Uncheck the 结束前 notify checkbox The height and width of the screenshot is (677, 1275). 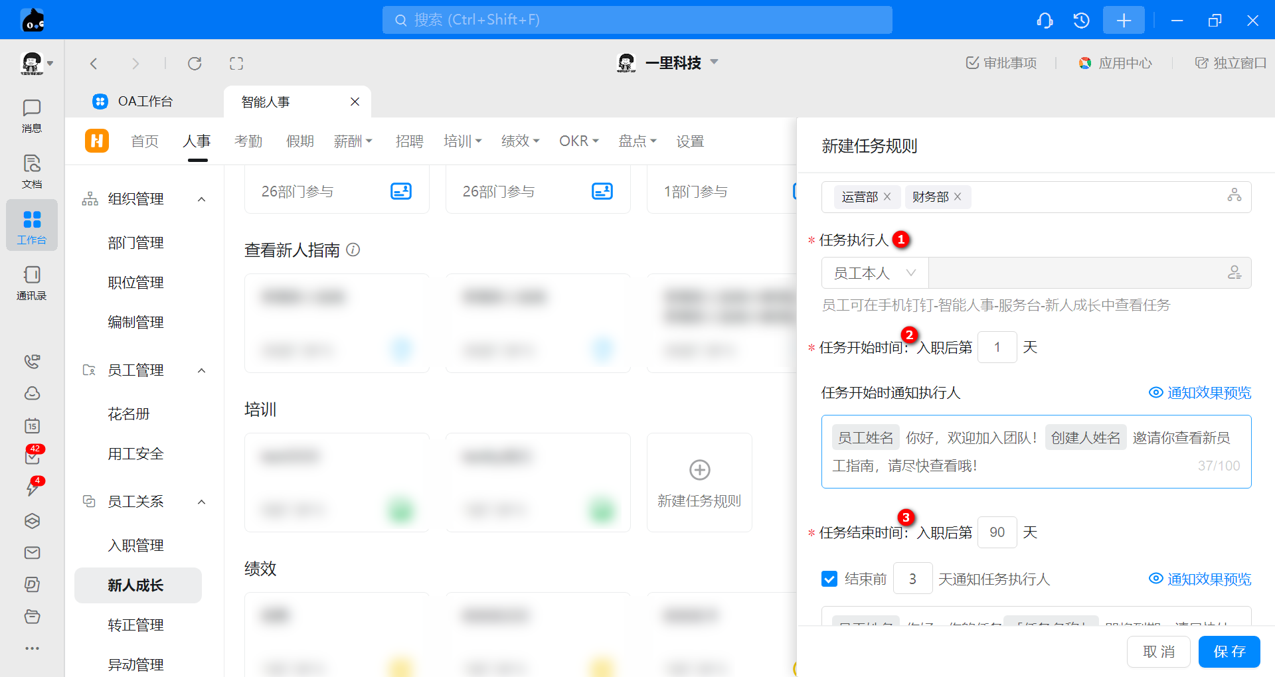coord(829,579)
